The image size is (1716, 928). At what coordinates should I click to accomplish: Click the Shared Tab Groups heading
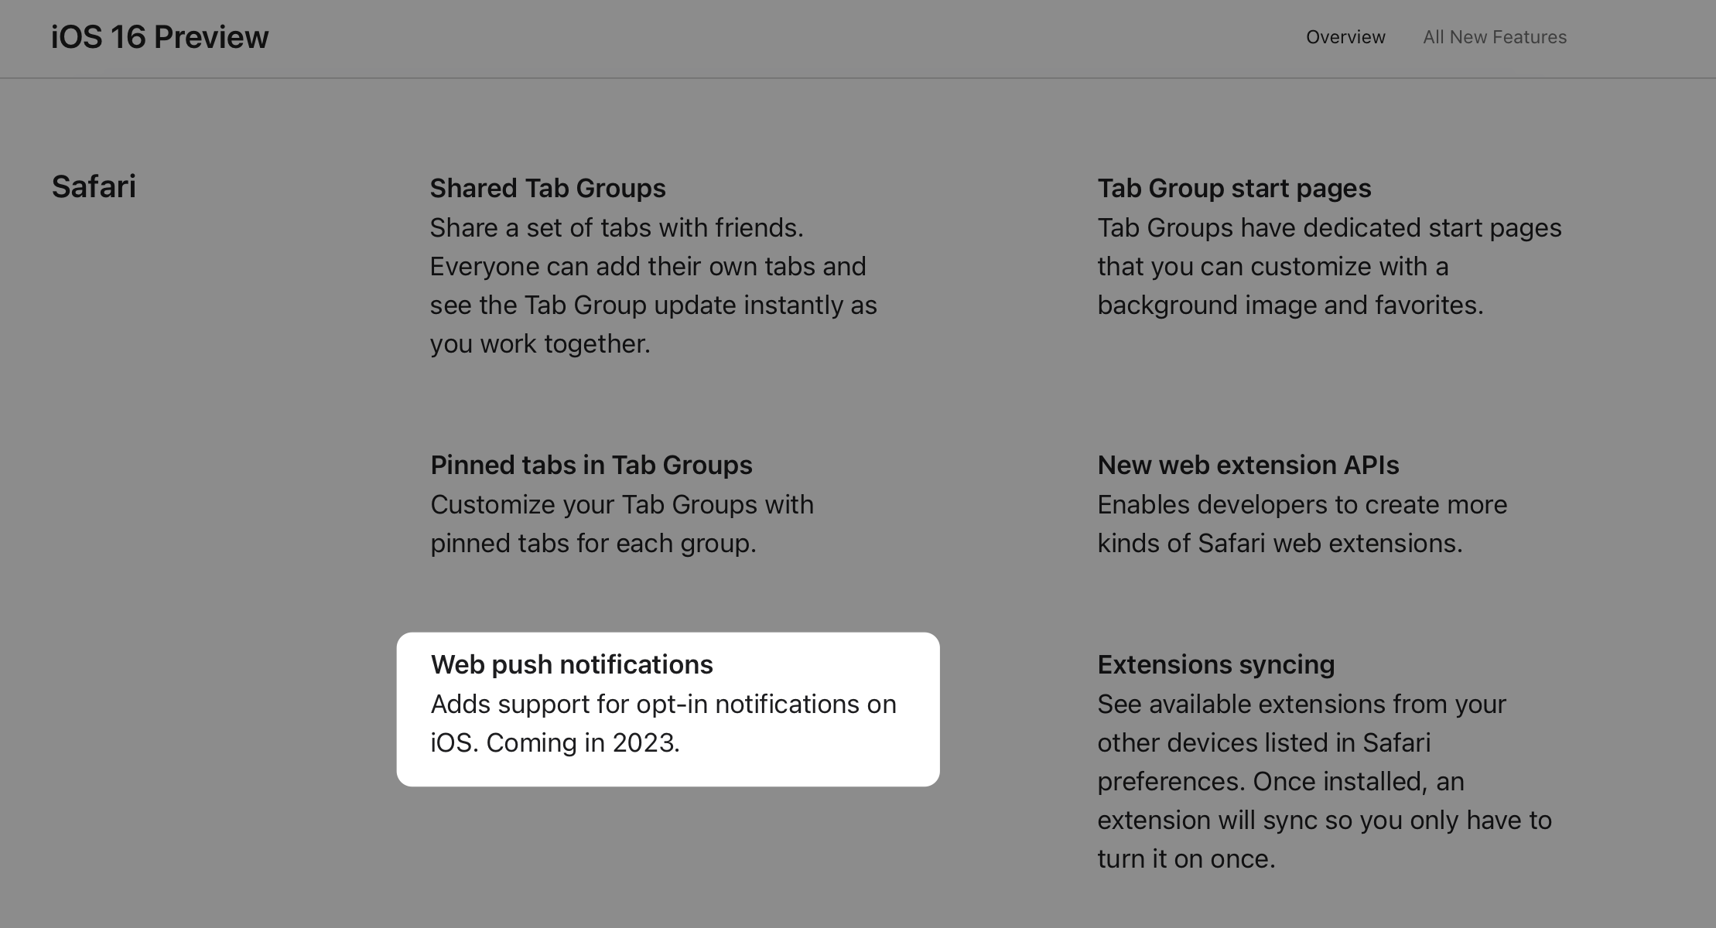548,188
